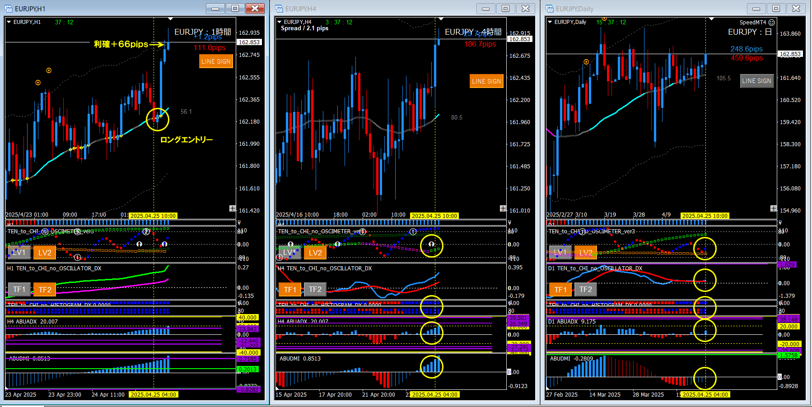Screen dimensions: 812x407
Task: Click the LV2 button in the Daily window
Action: tap(586, 253)
